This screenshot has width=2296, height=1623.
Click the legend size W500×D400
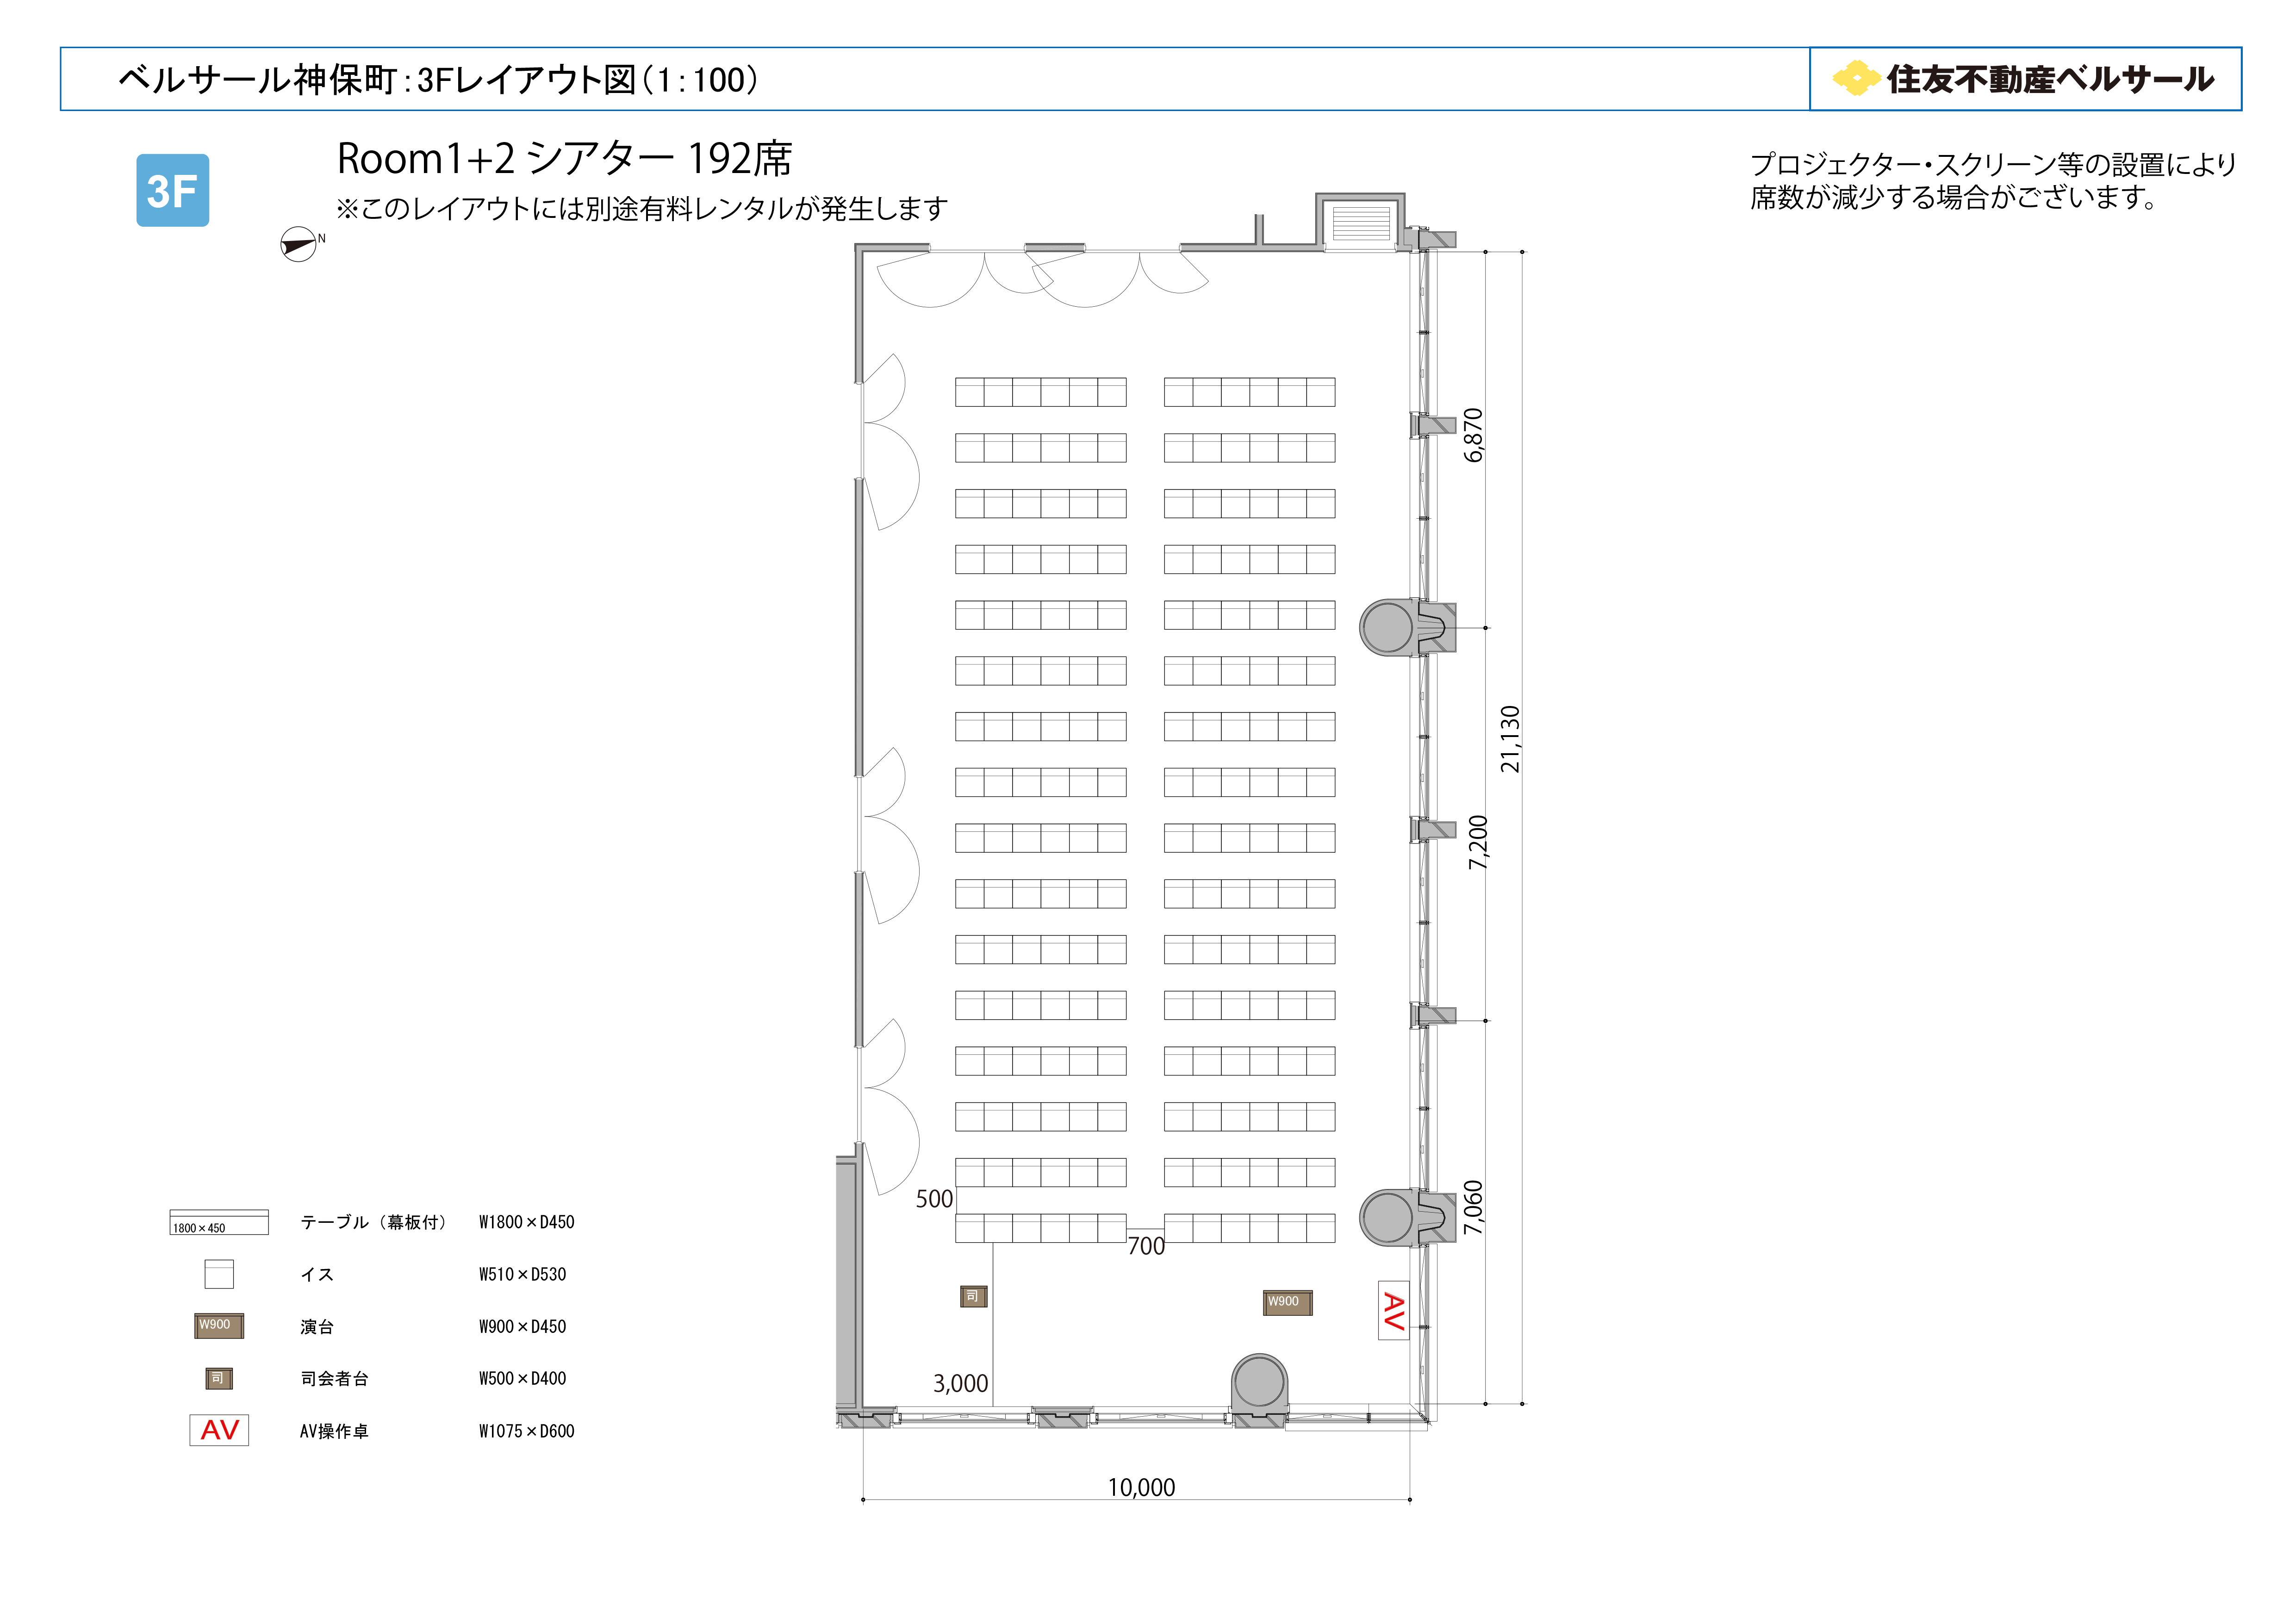[522, 1379]
